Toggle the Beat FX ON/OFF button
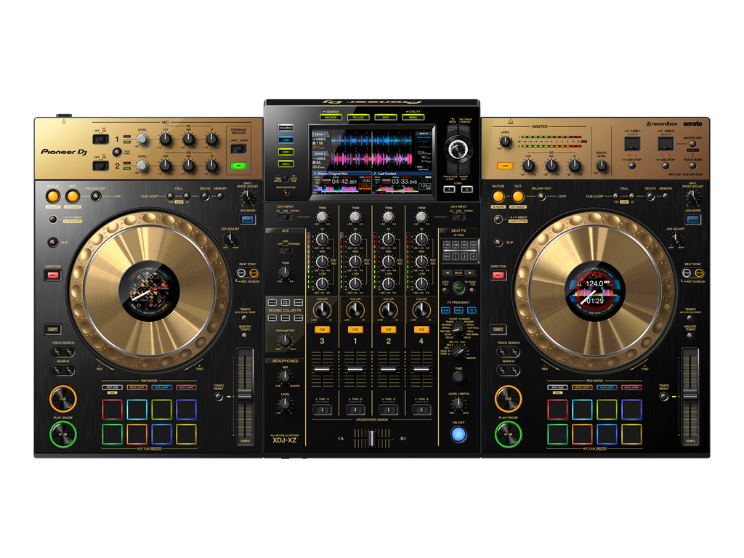Screen dimensions: 744x558 [x=458, y=434]
